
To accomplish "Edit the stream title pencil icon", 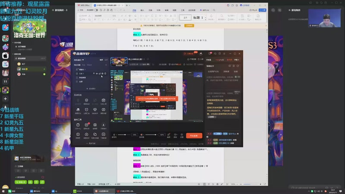I will (x=148, y=59).
